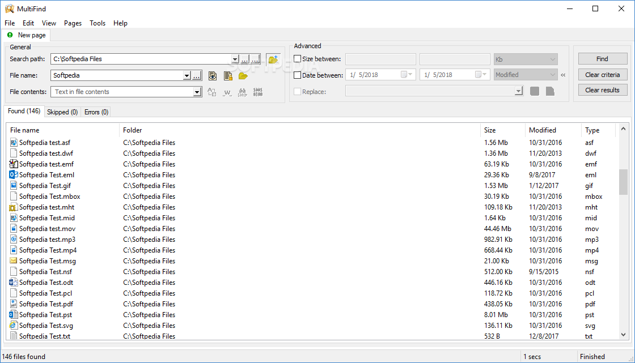This screenshot has height=363, width=635.
Task: Click the image icon of Softpedia Test.gif
Action: (x=14, y=185)
